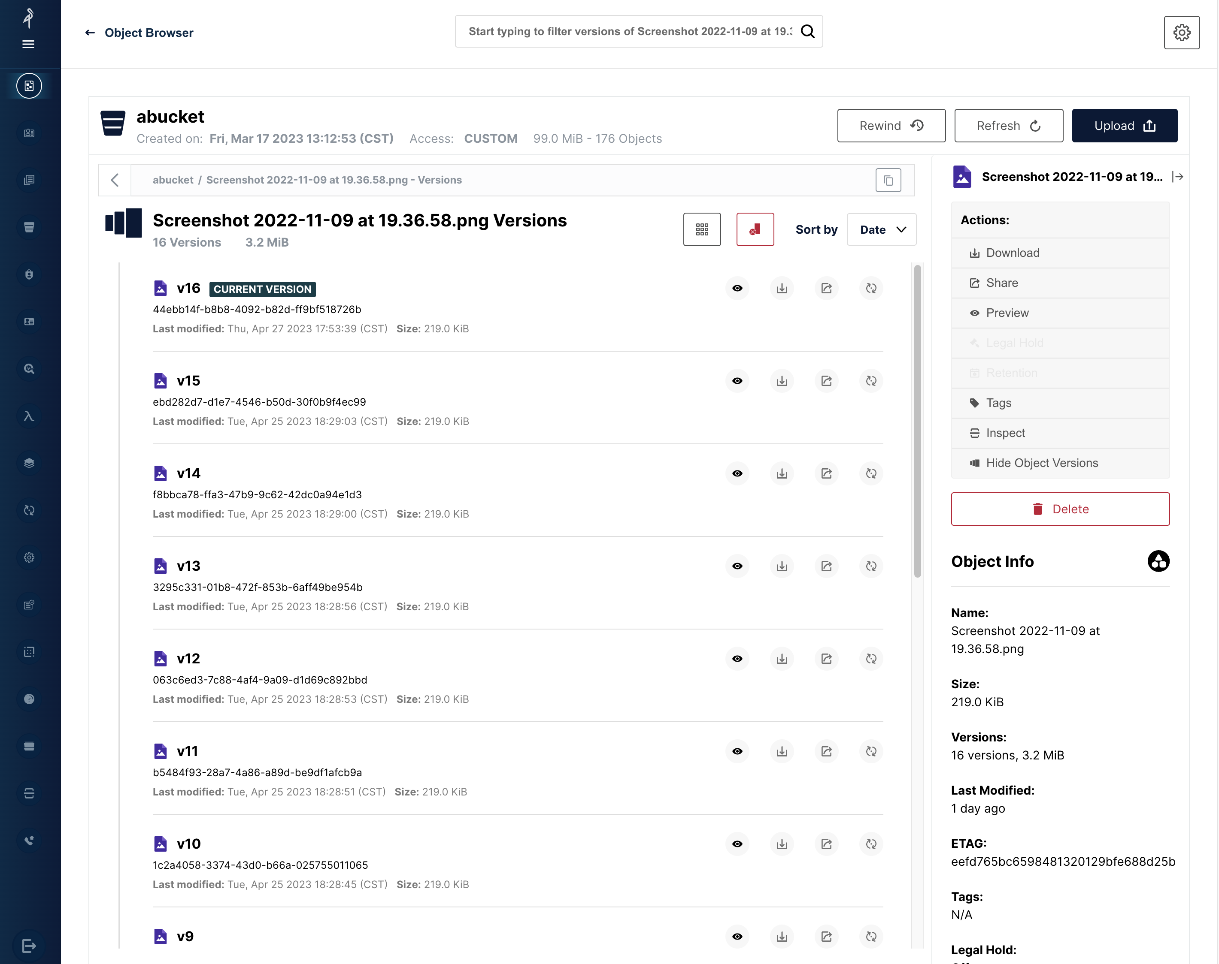The width and height of the screenshot is (1219, 964).
Task: Preview version v16 with eye icon
Action: click(737, 289)
